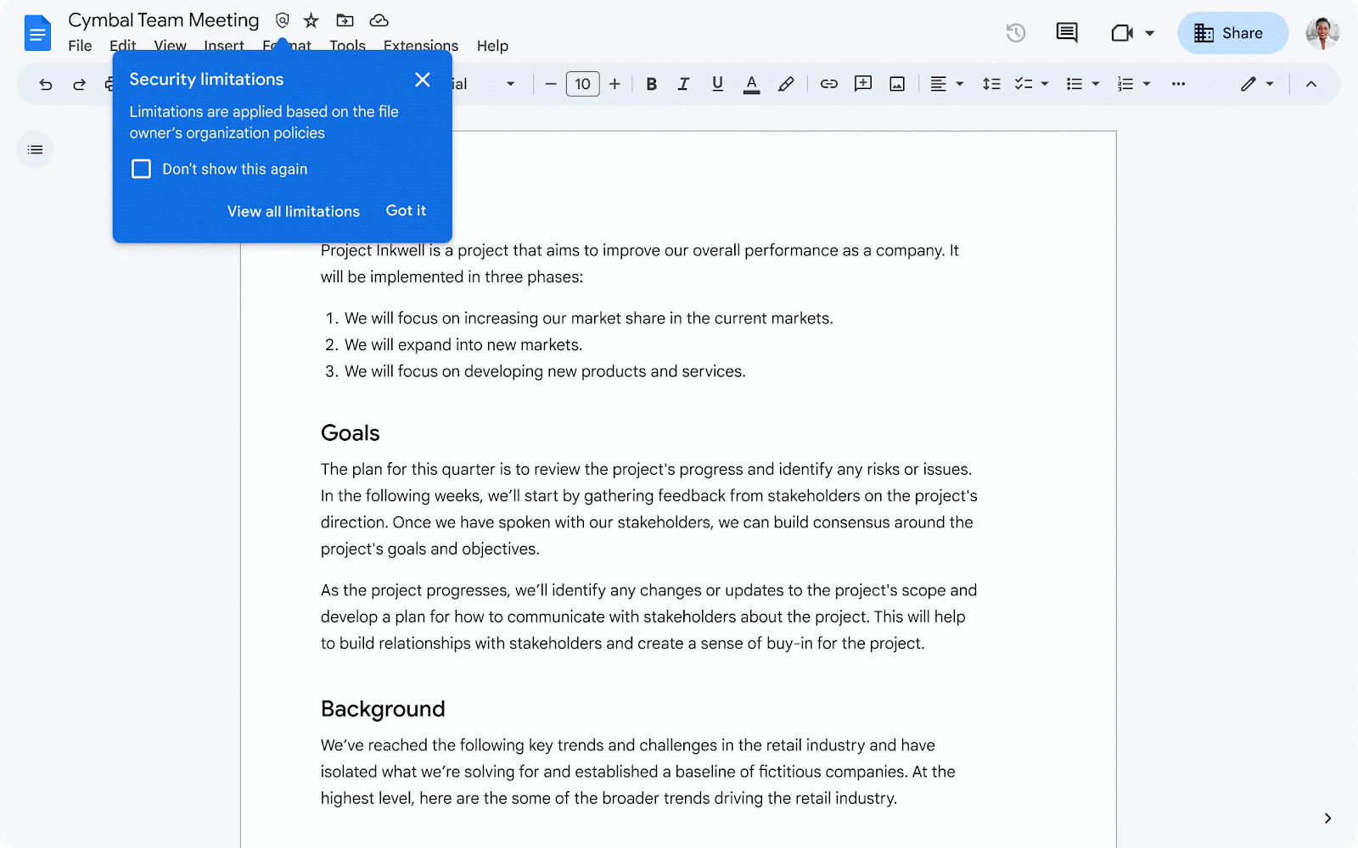1358x848 pixels.
Task: Expand the Meet video call dropdown
Action: coord(1148,32)
